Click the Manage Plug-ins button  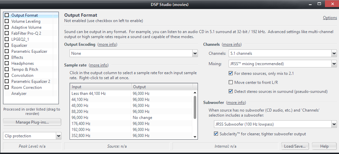[x=32, y=122]
